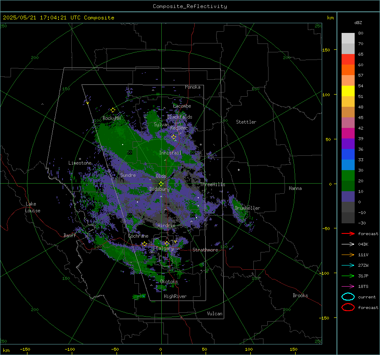The image size is (380, 355).
Task: Click the Didsbury town label
Action: (x=159, y=189)
